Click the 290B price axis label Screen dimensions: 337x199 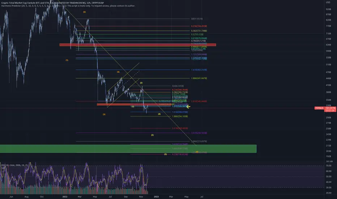pos(328,118)
